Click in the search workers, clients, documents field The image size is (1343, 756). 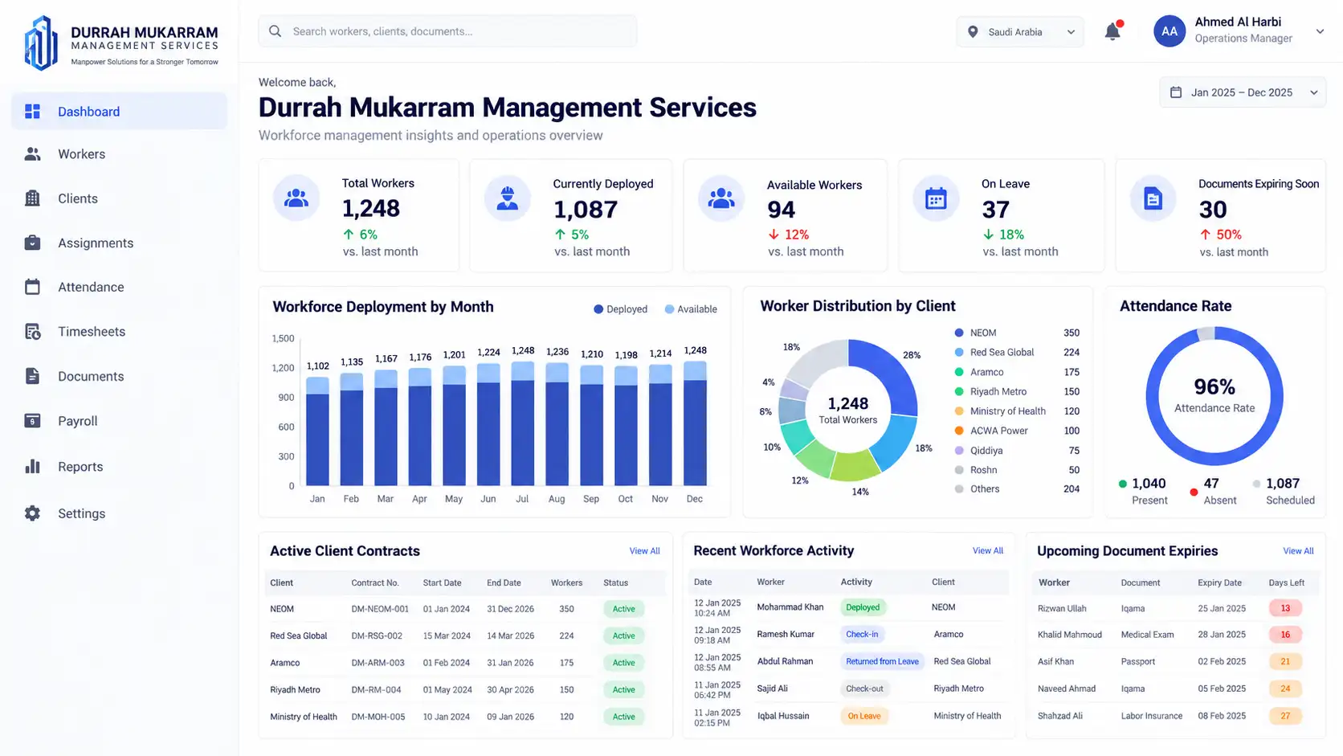pos(447,31)
